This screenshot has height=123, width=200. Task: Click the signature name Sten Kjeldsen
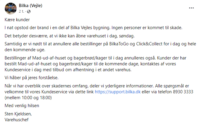point(18,114)
